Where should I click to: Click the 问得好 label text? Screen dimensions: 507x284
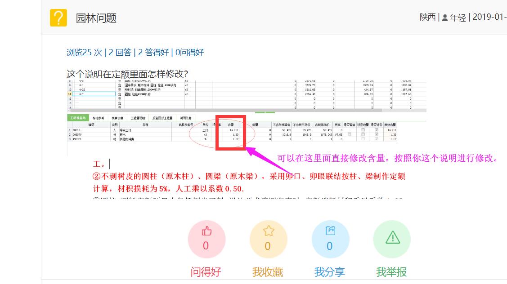click(206, 272)
